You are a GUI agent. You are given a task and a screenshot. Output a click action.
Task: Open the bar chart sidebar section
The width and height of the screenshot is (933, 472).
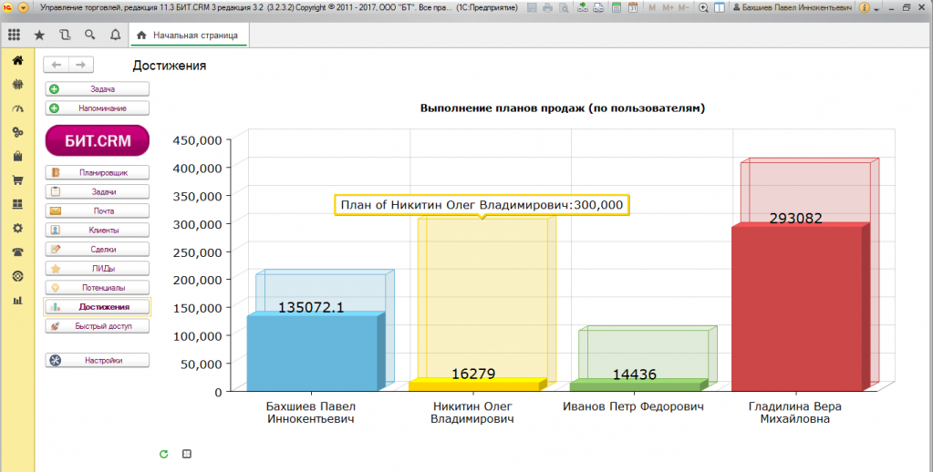pos(18,300)
